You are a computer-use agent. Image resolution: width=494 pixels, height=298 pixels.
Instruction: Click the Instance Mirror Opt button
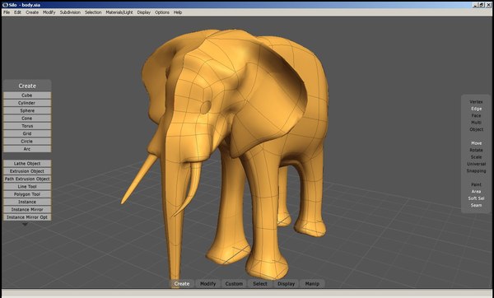(x=27, y=217)
